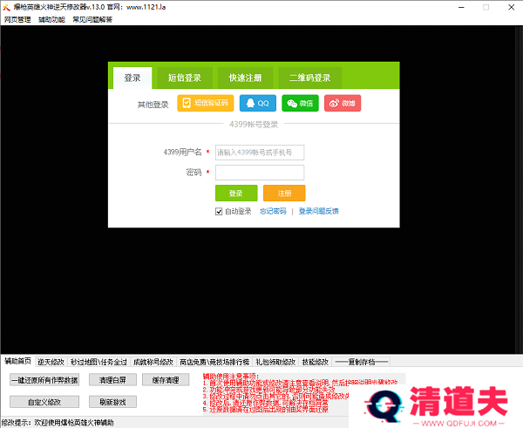Click the 忘记密码 link
Viewport: 523px width, 428px height.
tap(272, 211)
